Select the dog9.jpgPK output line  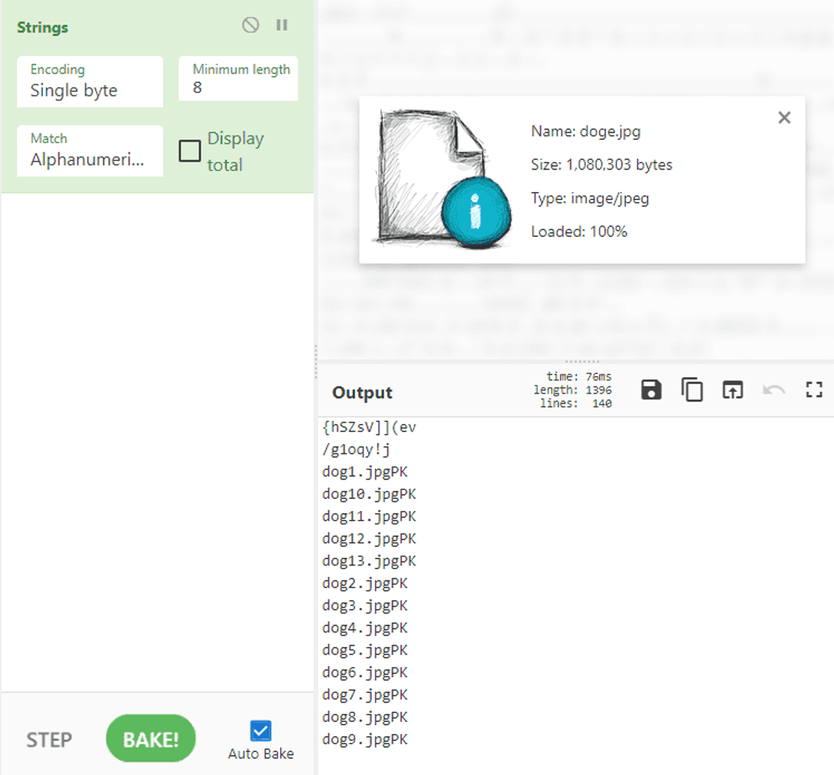coord(365,739)
